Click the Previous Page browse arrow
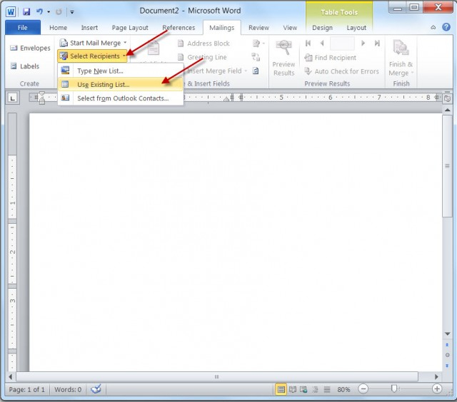 point(448,345)
